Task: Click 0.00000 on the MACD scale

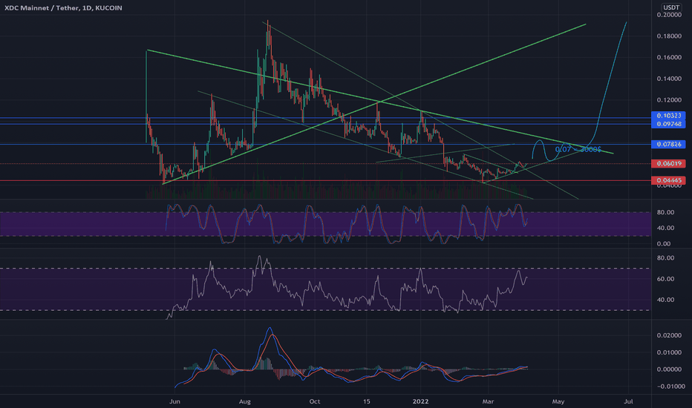Action: 669,369
